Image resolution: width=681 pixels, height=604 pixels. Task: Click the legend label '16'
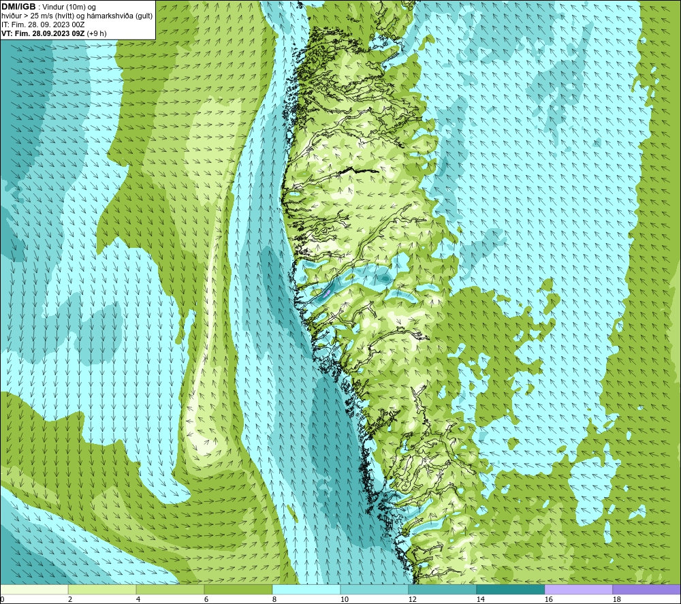[x=548, y=599]
